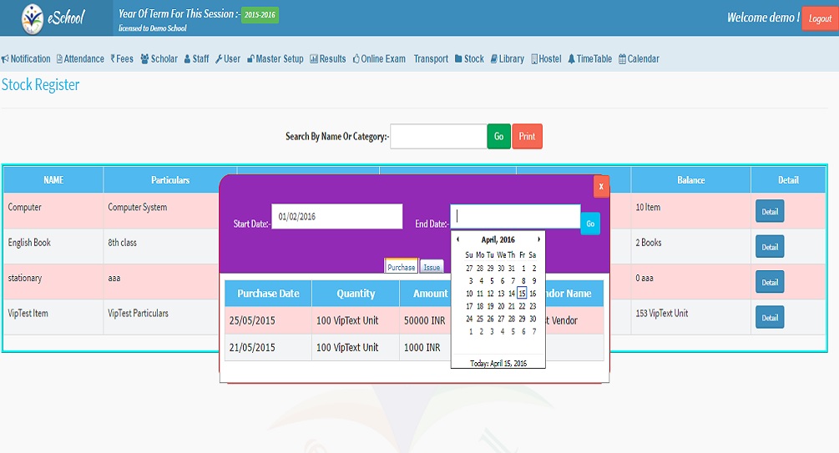Open the TimeTable menu
839x453 pixels.
[590, 59]
